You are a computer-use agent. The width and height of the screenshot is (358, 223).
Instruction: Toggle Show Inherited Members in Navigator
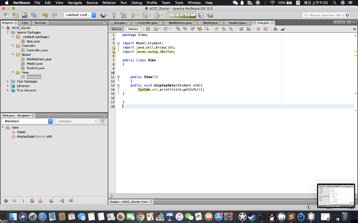point(6,201)
